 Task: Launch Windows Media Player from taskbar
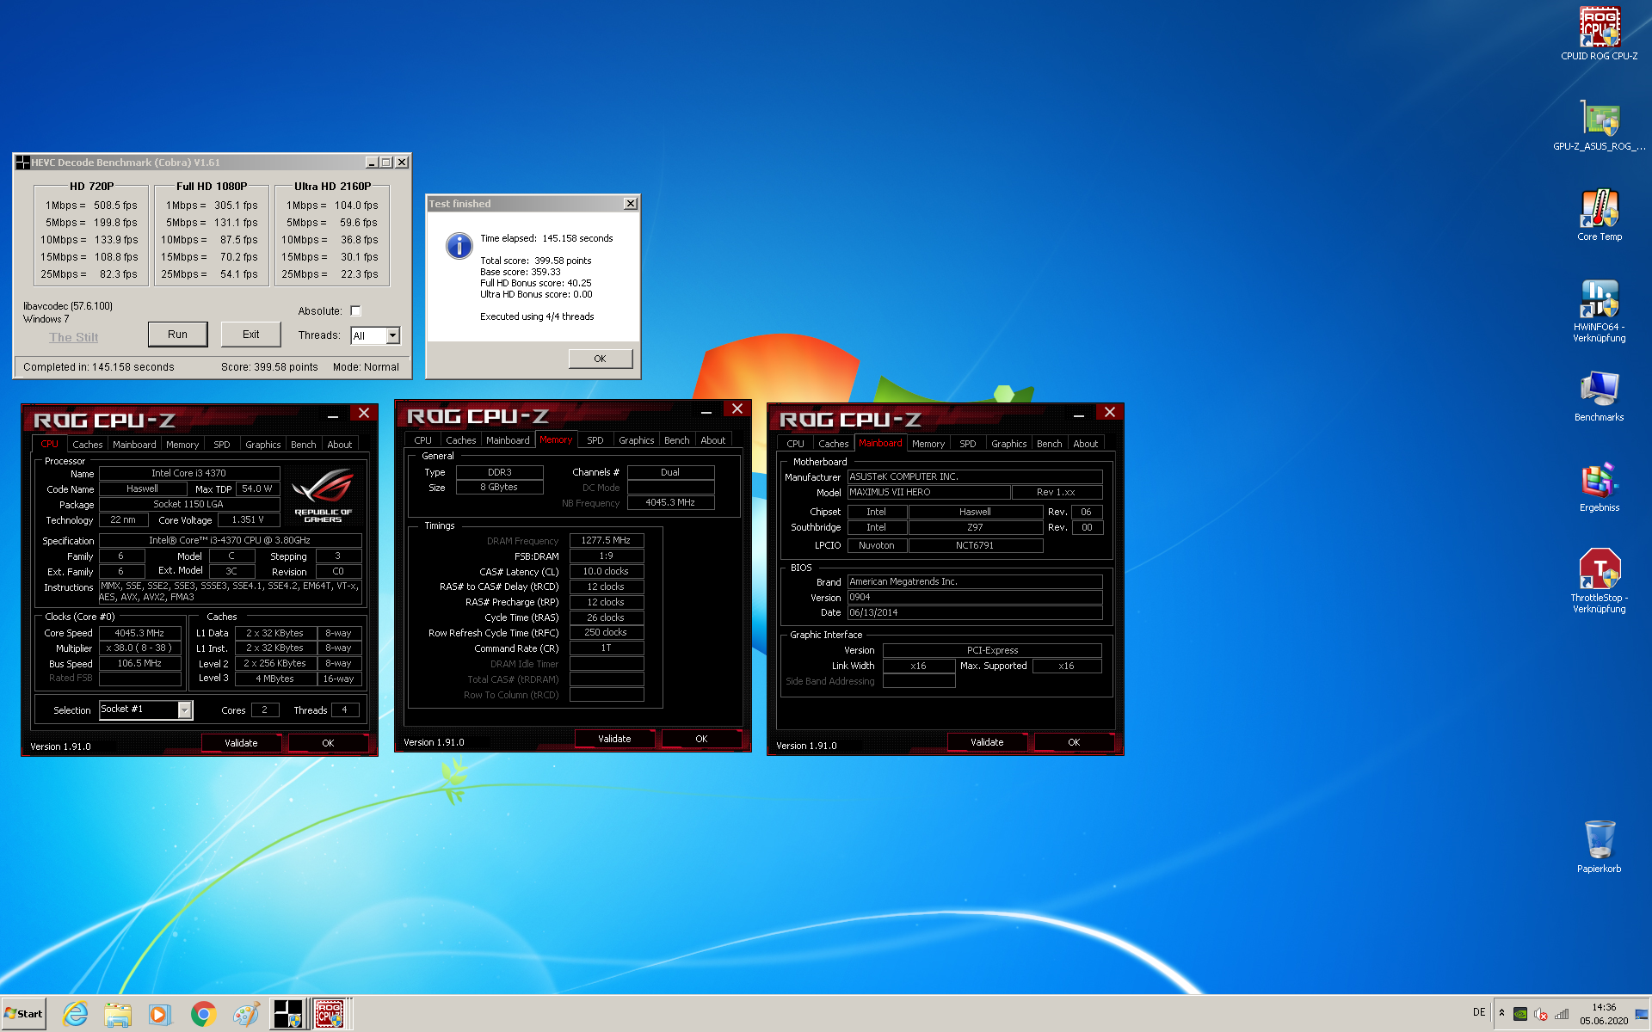point(159,1014)
